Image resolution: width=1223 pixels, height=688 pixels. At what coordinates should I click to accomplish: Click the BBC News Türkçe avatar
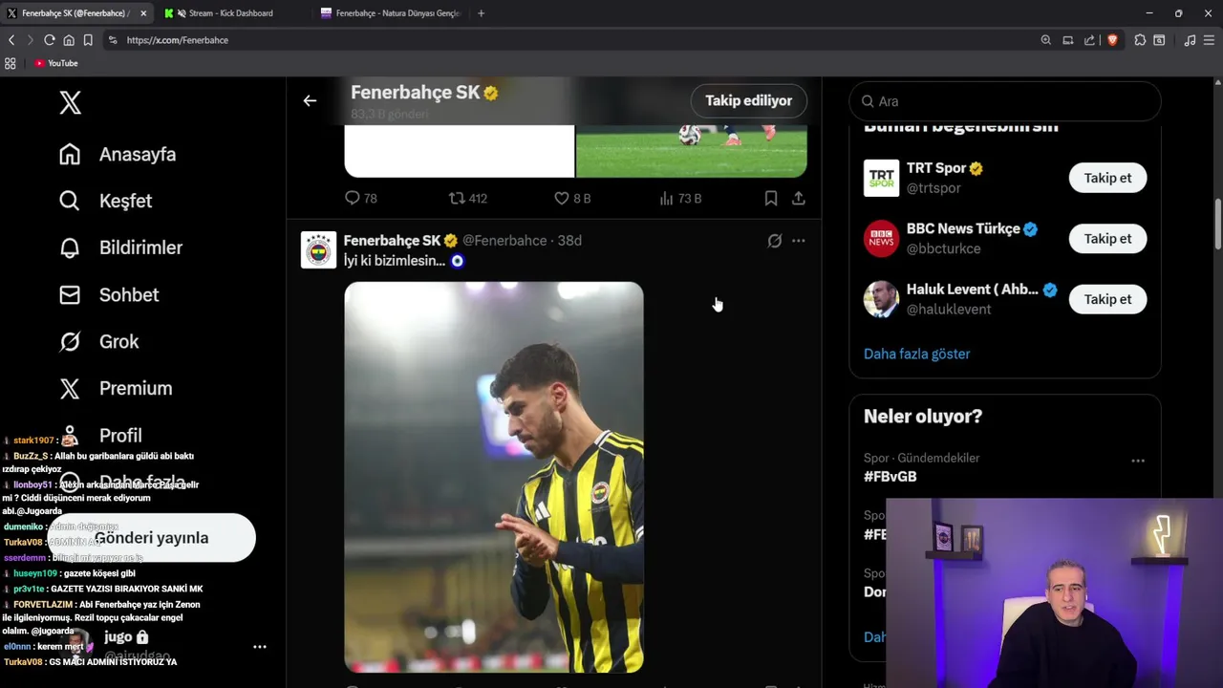pyautogui.click(x=881, y=239)
